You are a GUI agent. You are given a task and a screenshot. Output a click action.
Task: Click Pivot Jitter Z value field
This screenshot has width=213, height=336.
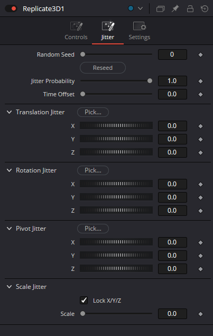pyautogui.click(x=172, y=269)
